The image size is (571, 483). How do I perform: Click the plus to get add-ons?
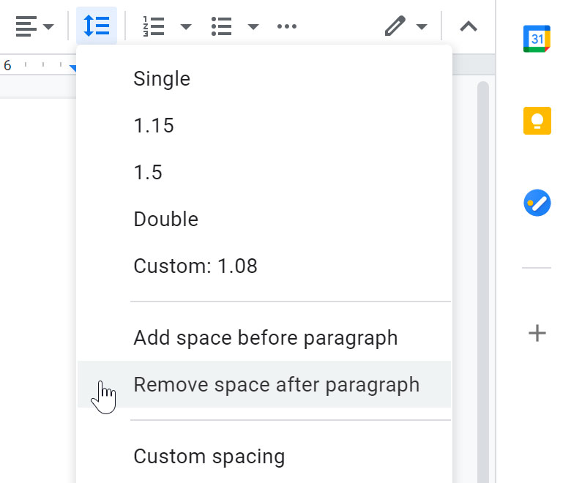(537, 333)
